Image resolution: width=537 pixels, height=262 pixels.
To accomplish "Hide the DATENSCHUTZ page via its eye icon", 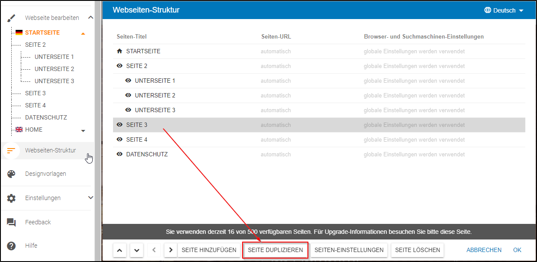I will coord(120,154).
